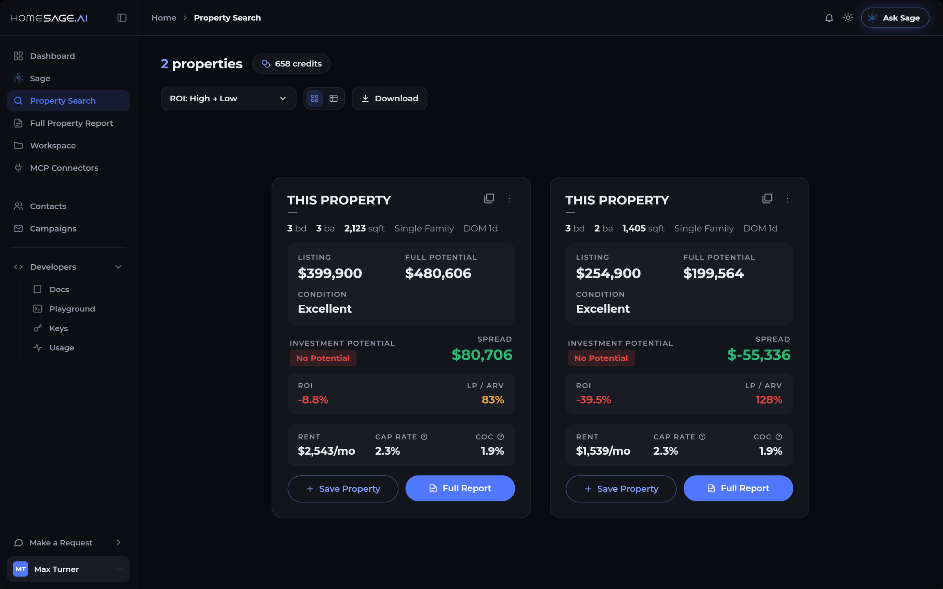Click Ask Sage button
The height and width of the screenshot is (589, 943).
point(895,18)
